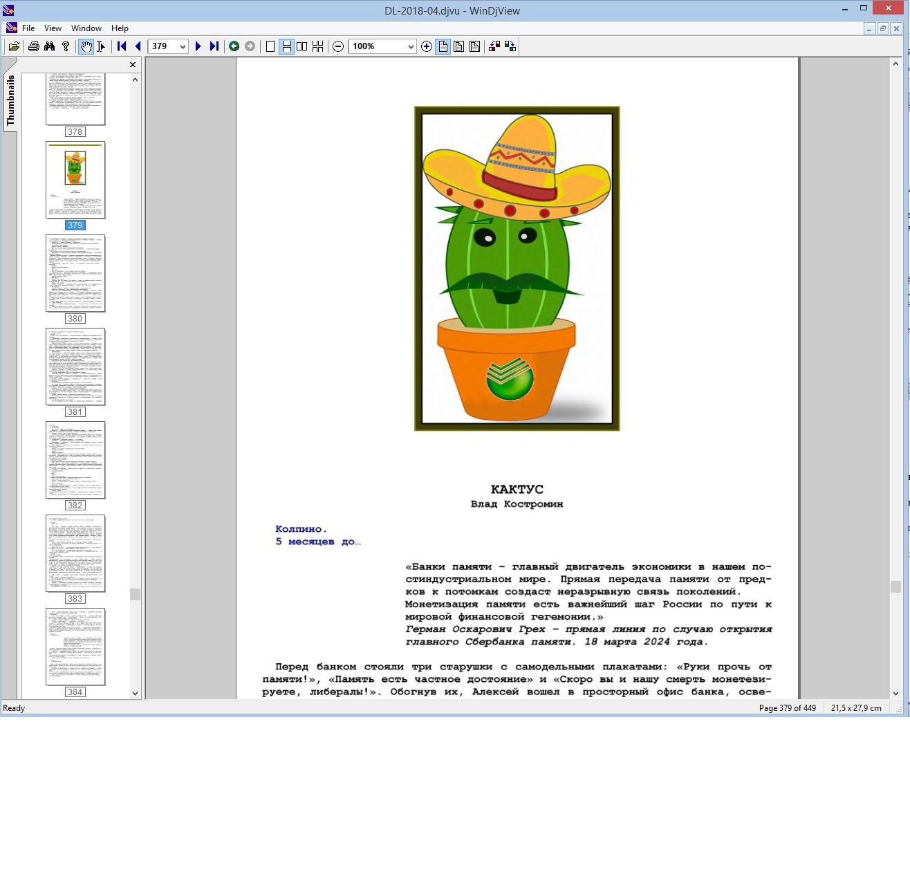Click the Print icon in toolbar

pyautogui.click(x=33, y=46)
